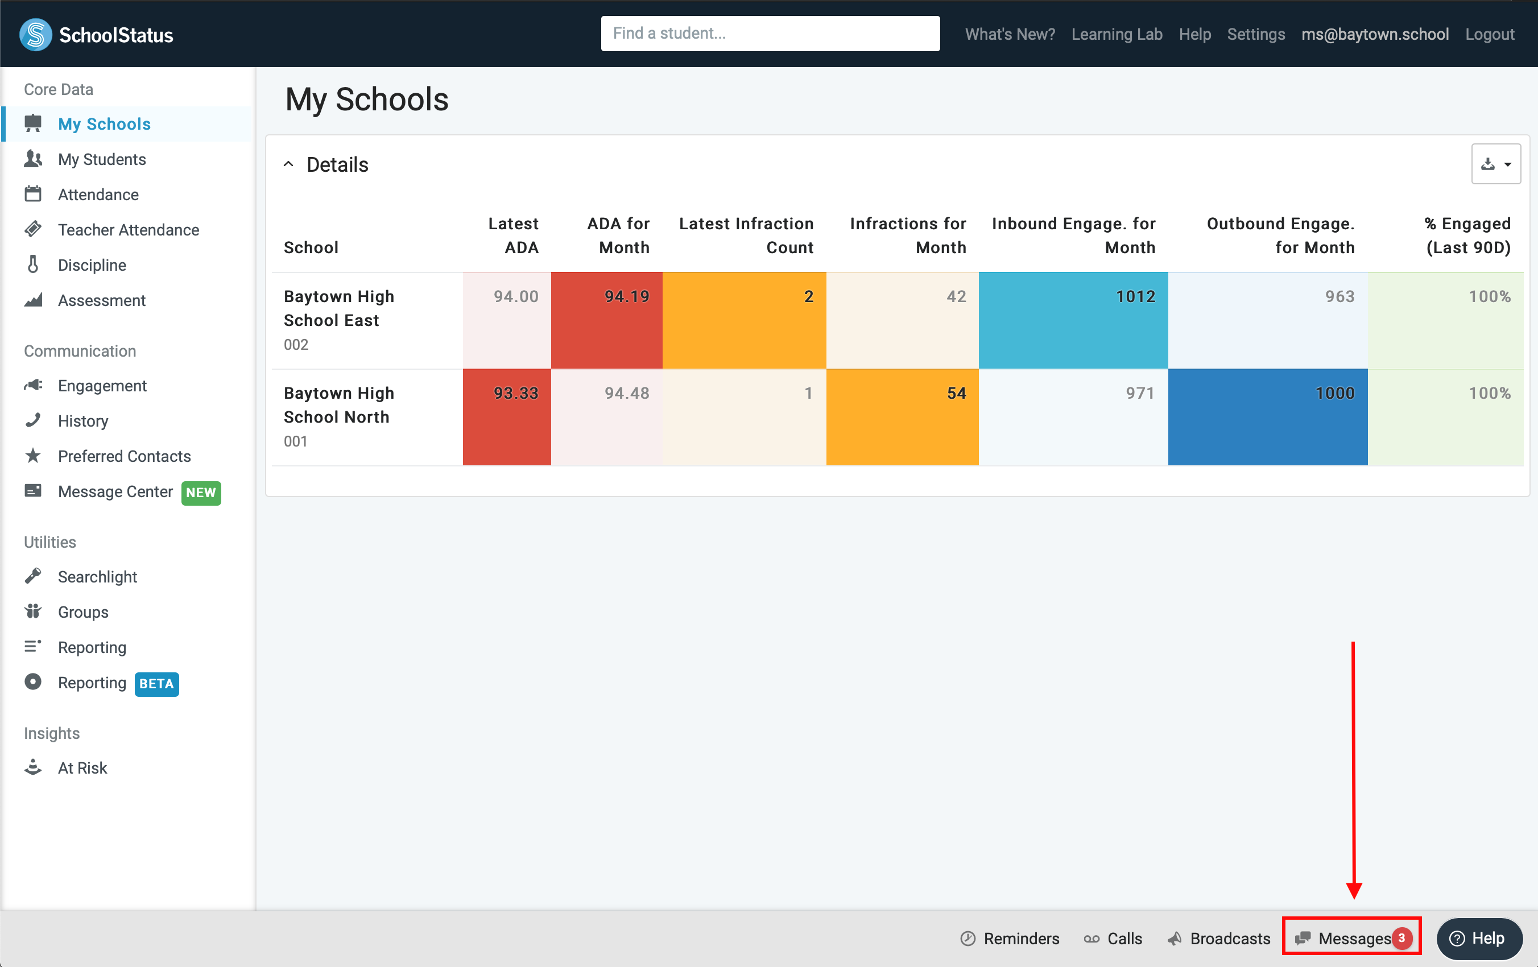Click the BETA badge beside Reporting
Image resolution: width=1538 pixels, height=967 pixels.
tap(156, 683)
